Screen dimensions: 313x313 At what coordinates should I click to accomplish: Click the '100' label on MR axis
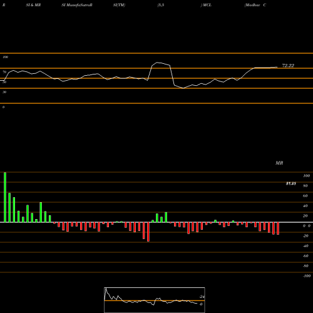[307, 176]
